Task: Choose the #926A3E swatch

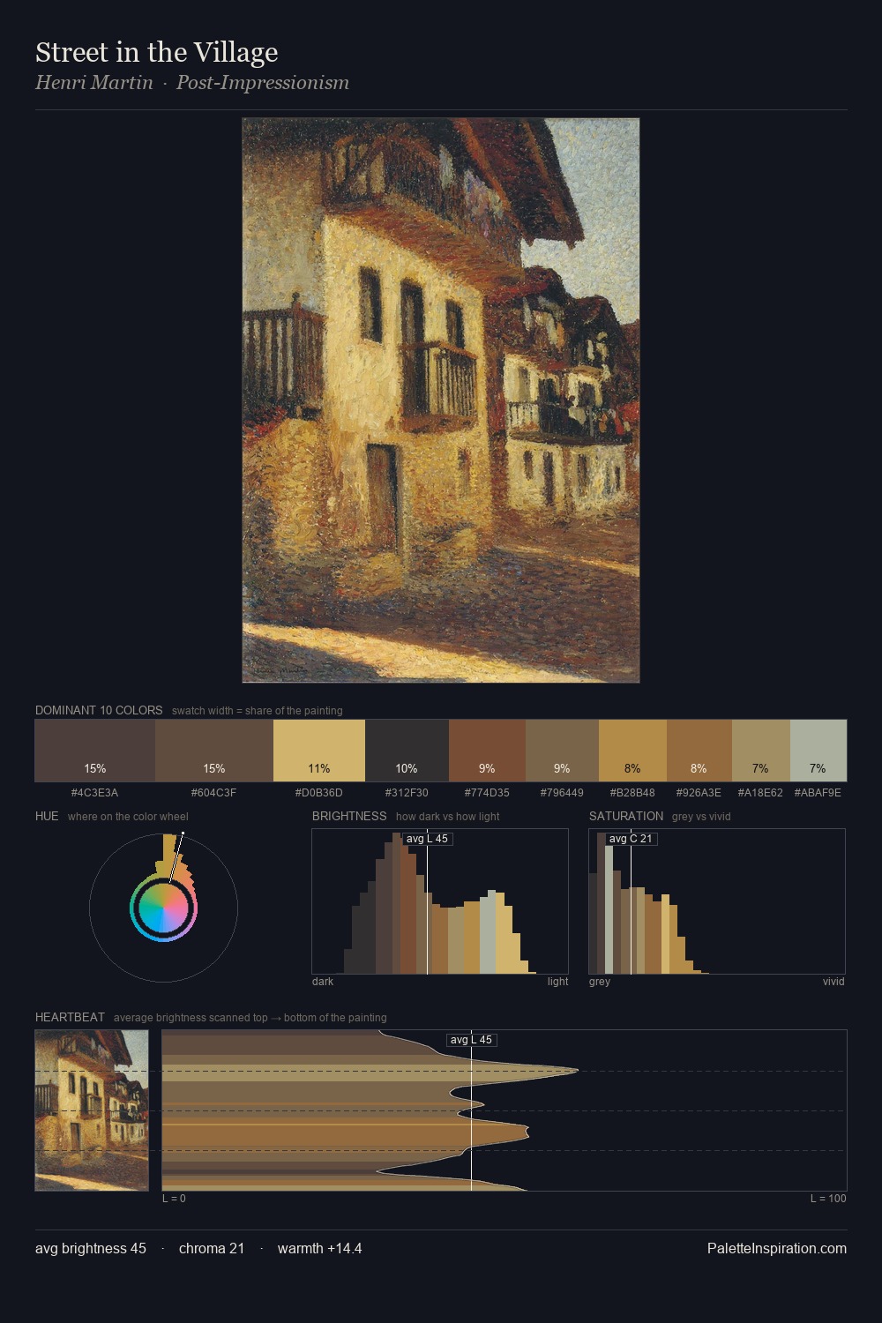Action: [x=699, y=751]
